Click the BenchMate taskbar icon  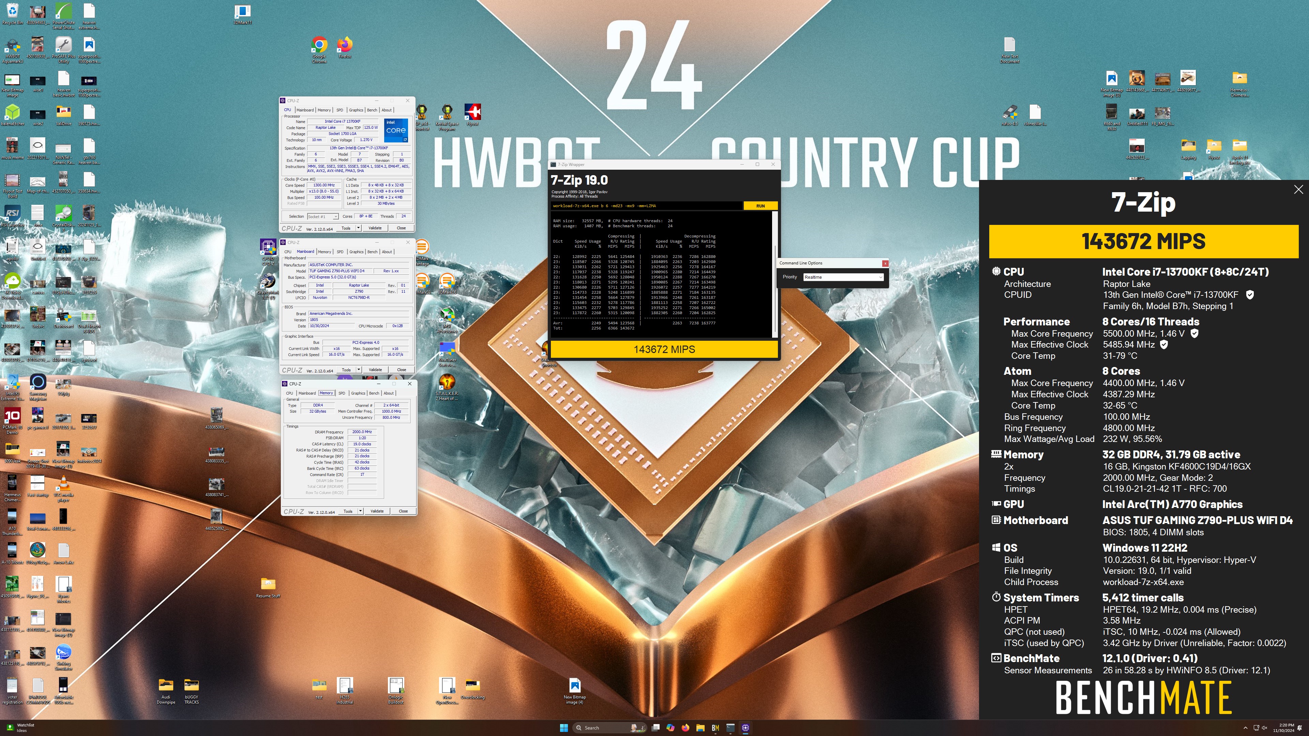point(716,727)
